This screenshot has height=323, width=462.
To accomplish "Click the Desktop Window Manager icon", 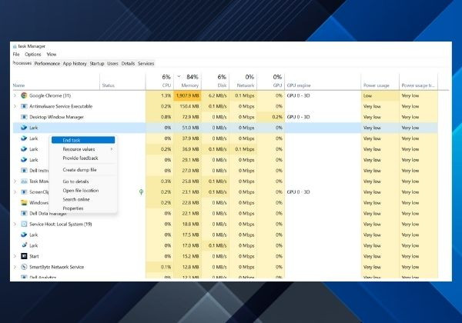I will point(24,117).
